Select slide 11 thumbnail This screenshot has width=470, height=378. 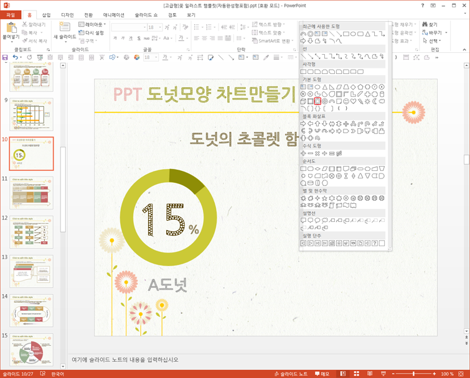[32, 193]
